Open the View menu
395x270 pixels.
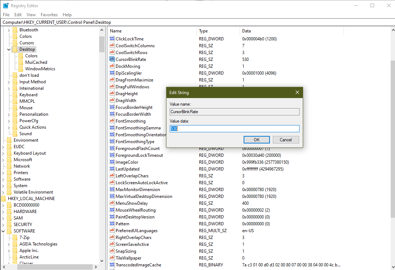tap(31, 15)
